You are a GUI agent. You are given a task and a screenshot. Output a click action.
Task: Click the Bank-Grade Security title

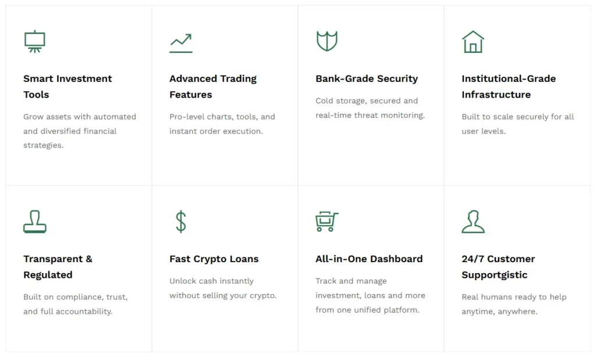(x=367, y=78)
